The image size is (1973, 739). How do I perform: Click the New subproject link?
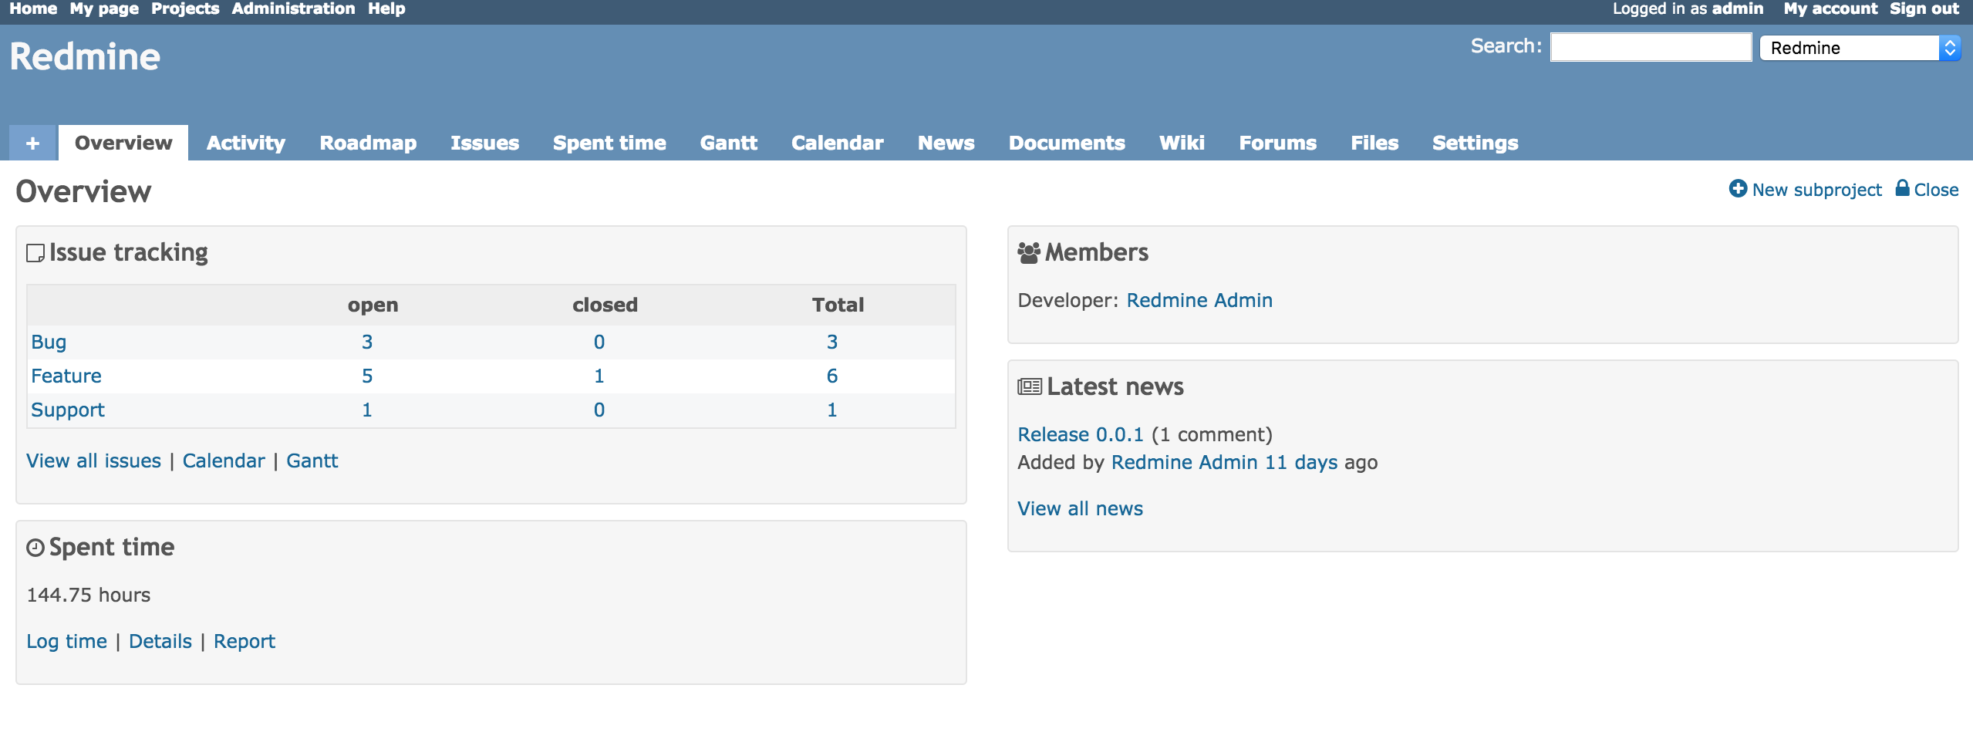click(x=1816, y=190)
